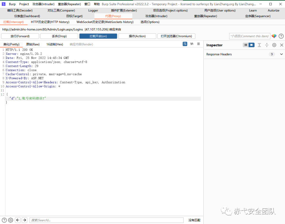Click the "Content-Length: 29" header line
Viewport: 285px width, 224px height.
(x=22, y=66)
